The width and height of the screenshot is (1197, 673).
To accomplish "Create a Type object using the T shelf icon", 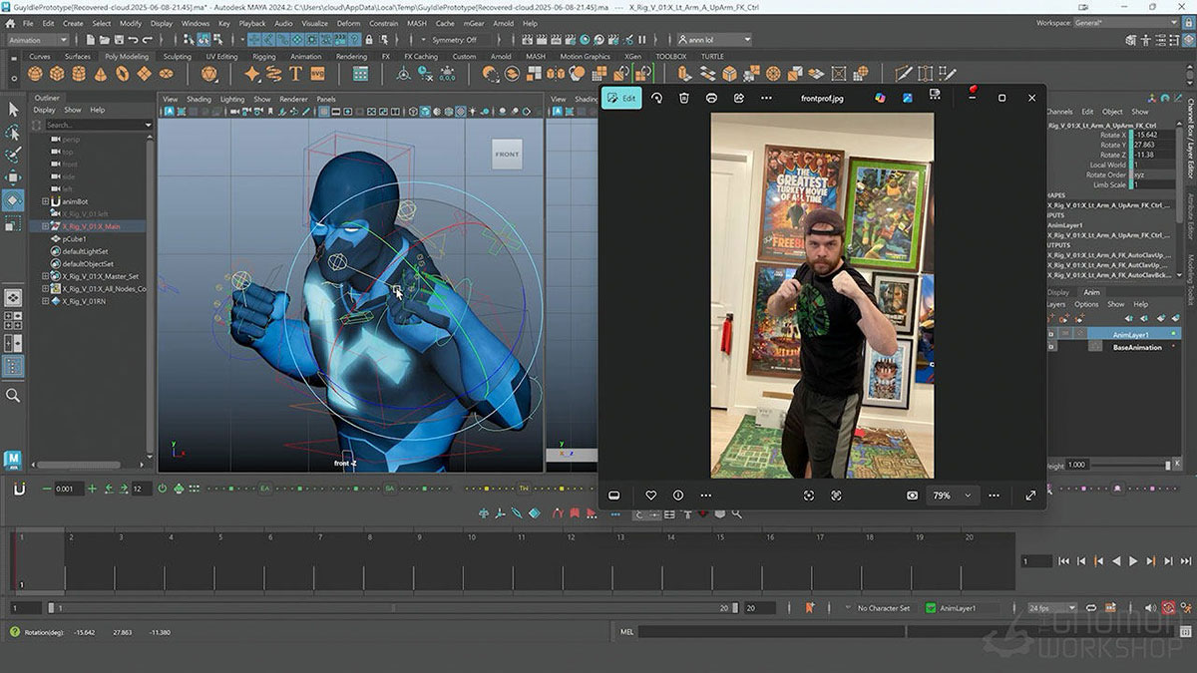I will point(294,73).
